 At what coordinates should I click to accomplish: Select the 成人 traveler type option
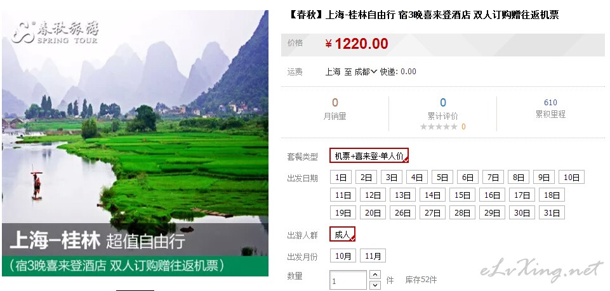[342, 234]
